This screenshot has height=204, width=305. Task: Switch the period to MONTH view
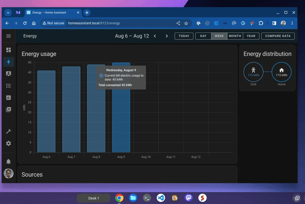235,36
